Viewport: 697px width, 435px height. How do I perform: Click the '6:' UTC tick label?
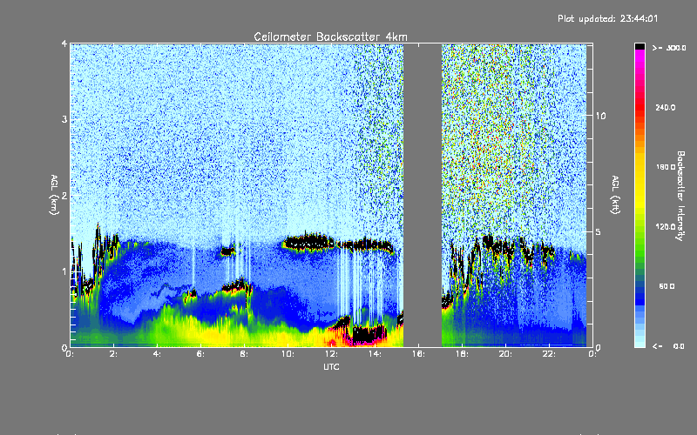pos(200,354)
